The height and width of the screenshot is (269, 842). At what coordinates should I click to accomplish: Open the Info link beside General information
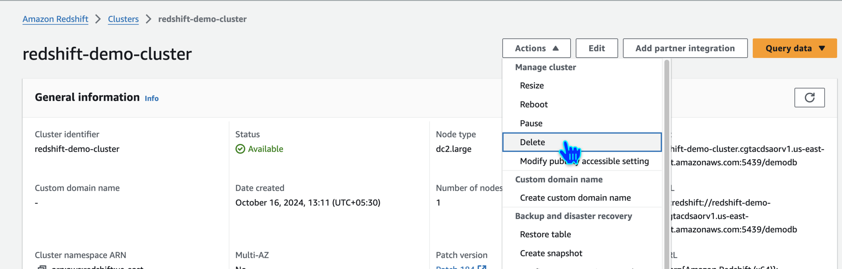click(152, 98)
